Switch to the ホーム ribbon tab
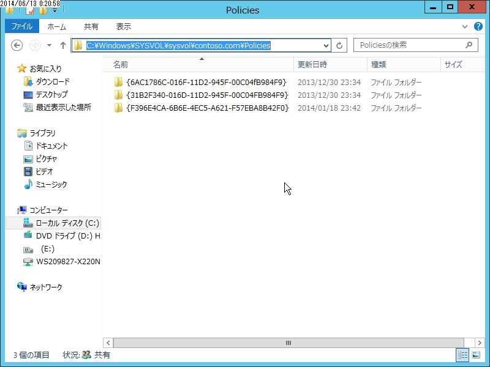This screenshot has height=367, width=490. (x=57, y=27)
